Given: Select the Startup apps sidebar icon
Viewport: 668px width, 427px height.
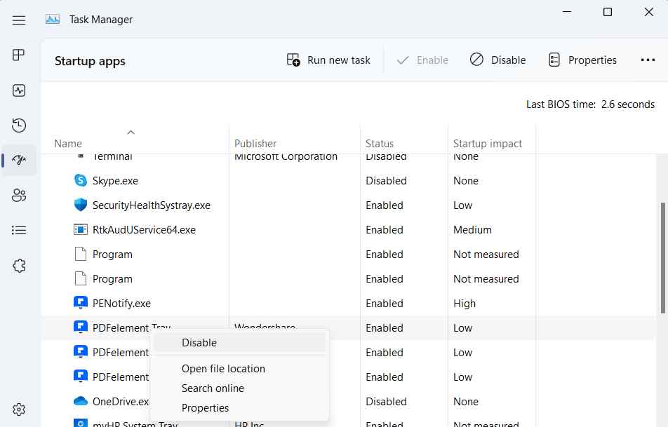Looking at the screenshot, I should [x=19, y=160].
